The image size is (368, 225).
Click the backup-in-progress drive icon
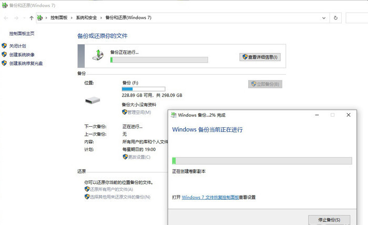tap(98, 55)
